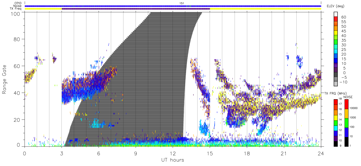
Task: Click the '3' tick on UT hours axis
Action: click(x=61, y=153)
